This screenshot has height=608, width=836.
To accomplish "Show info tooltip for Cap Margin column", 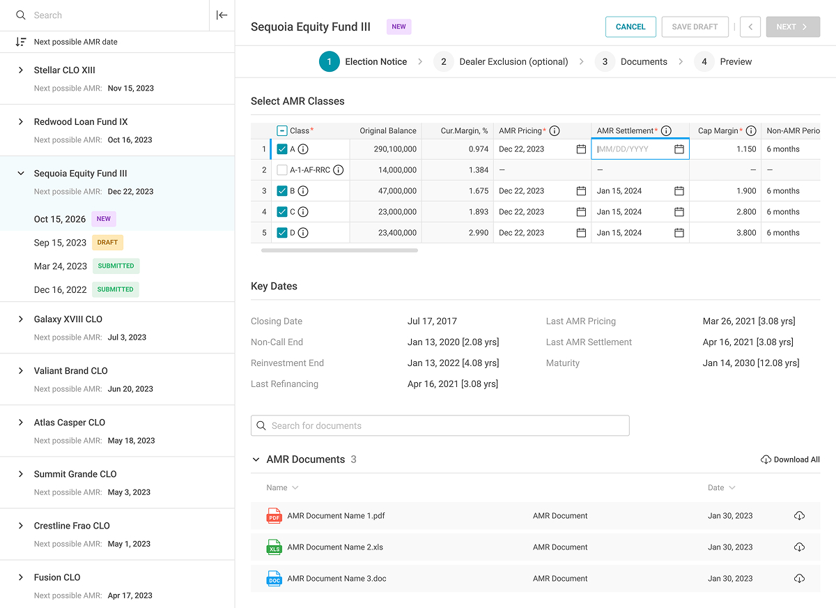I will point(751,131).
